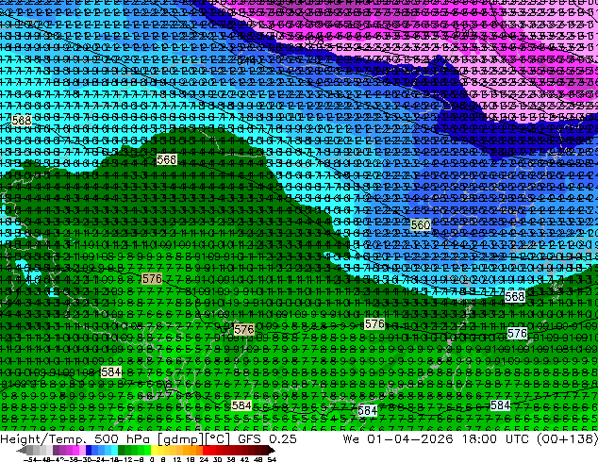This screenshot has width=598, height=462.
Task: Click the dark maroon right arrow end of legend
Action: click(x=271, y=451)
